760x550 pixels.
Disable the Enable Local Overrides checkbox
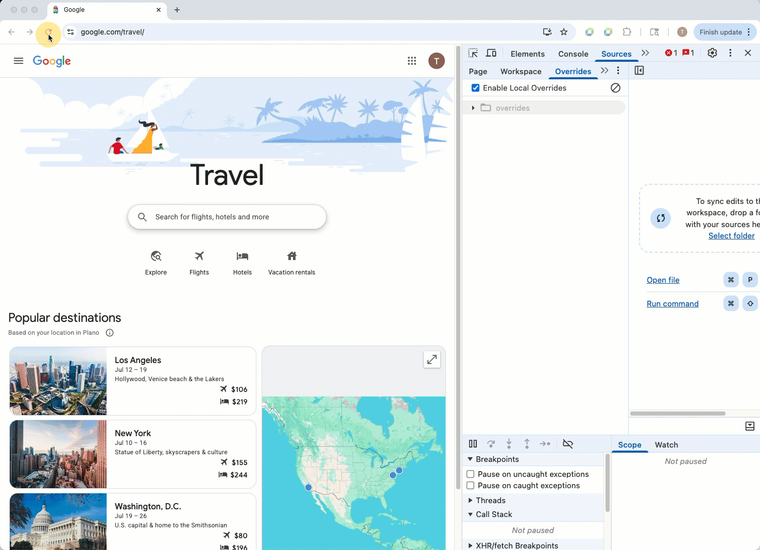click(x=476, y=88)
